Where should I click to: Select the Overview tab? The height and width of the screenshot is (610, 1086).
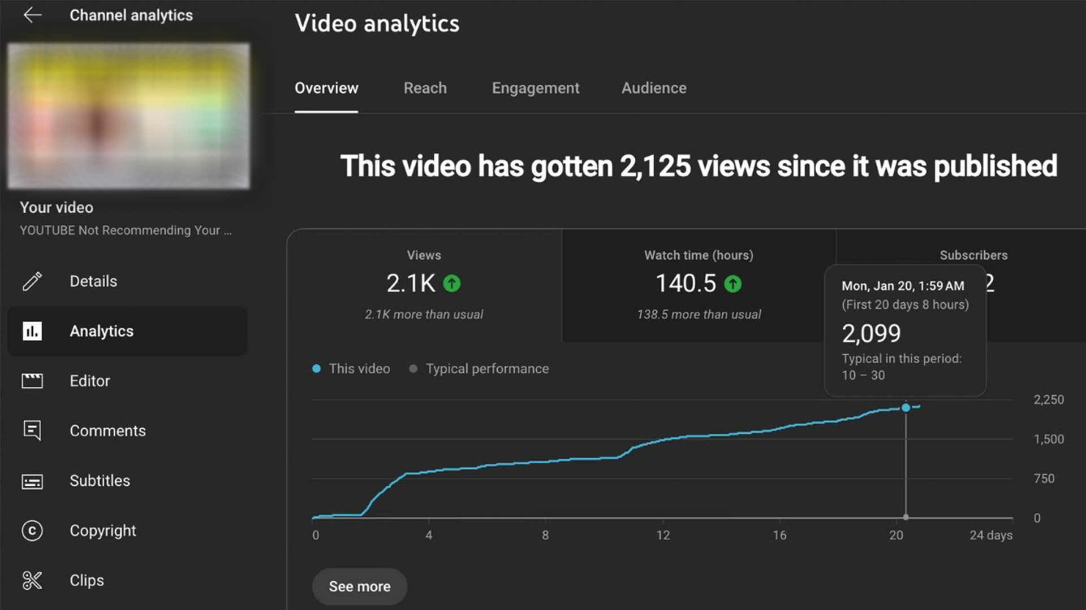(x=326, y=88)
